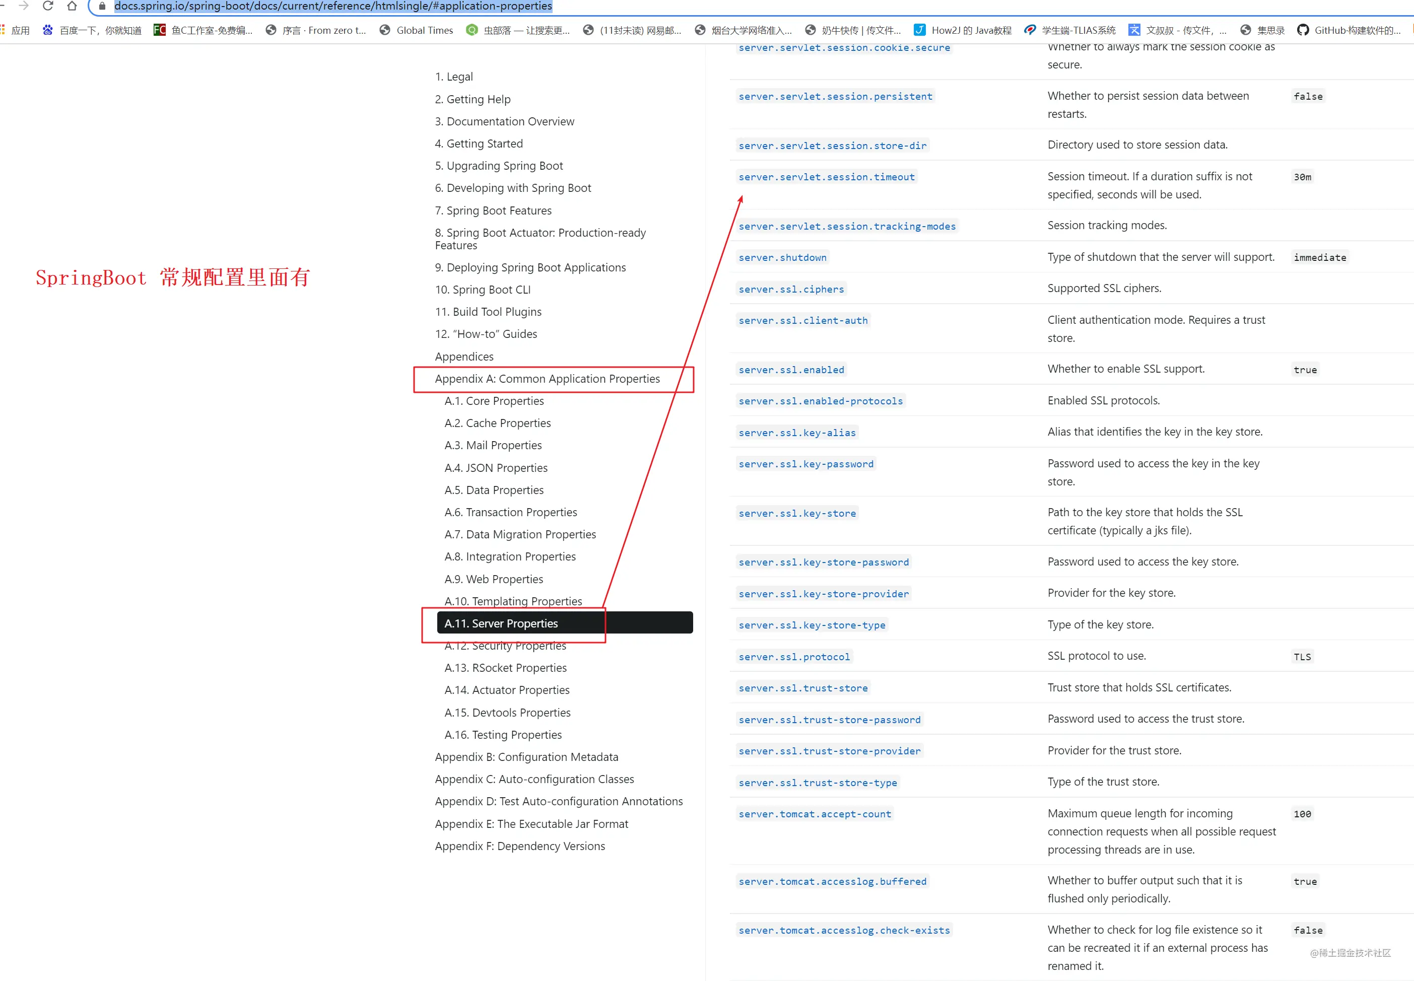Image resolution: width=1414 pixels, height=981 pixels.
Task: Open the 鱼C工作室 bookmark
Action: point(203,30)
